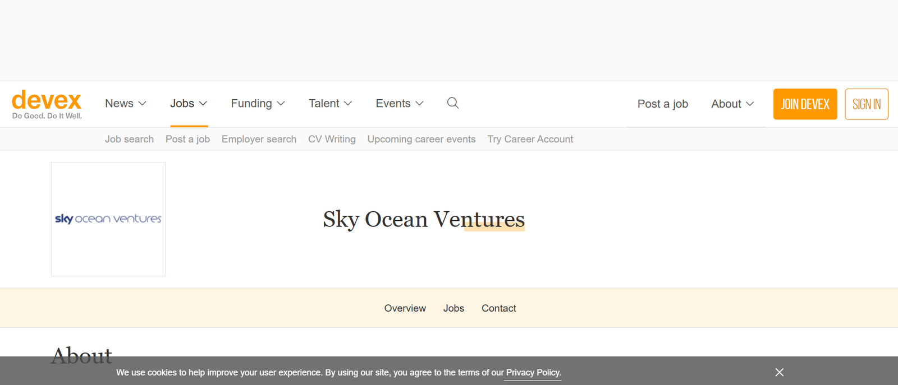Expand the Talent menu
This screenshot has height=385, width=898.
coord(330,104)
